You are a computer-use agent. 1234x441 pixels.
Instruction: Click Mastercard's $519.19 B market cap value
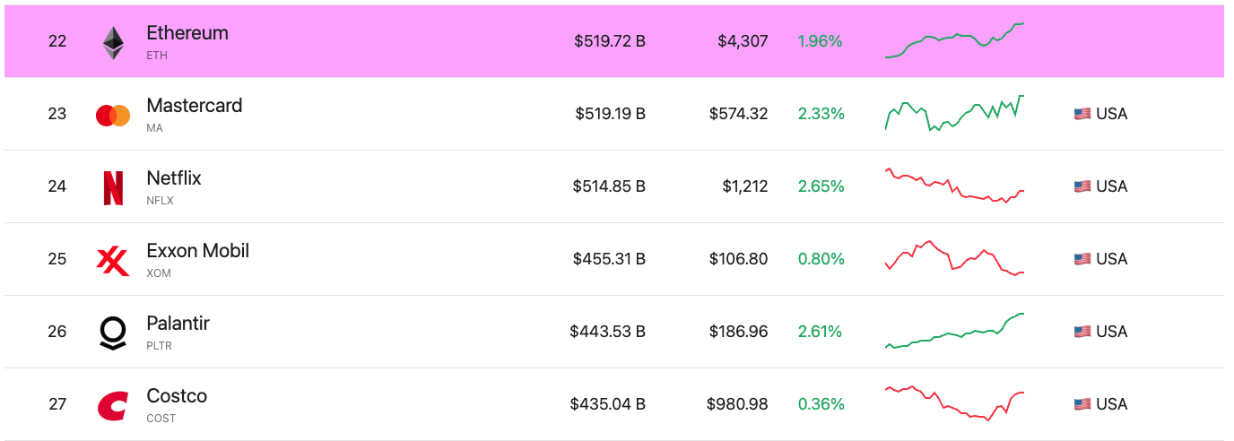coord(610,114)
